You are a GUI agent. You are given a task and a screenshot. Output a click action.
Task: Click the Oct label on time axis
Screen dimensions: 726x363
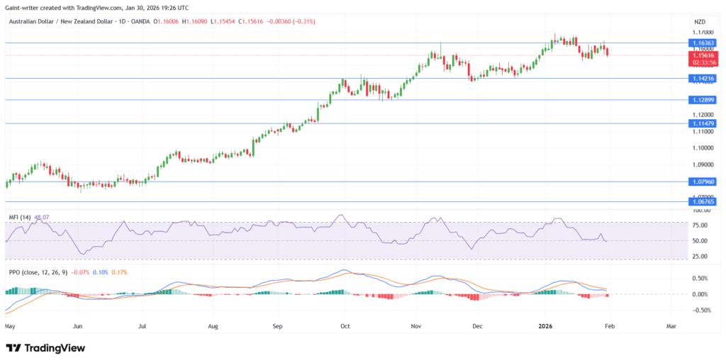point(345,326)
